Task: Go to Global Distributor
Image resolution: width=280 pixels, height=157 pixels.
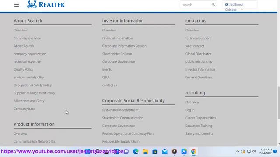Action: (198, 54)
